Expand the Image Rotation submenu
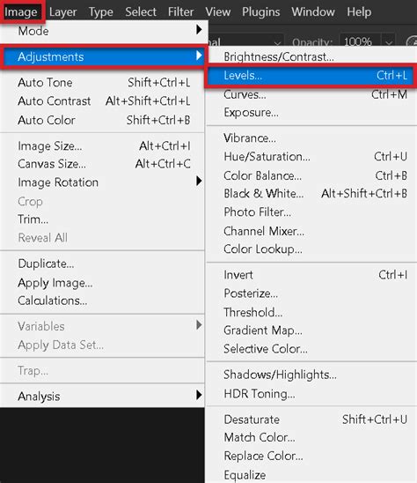This screenshot has height=483, width=417. pos(102,182)
